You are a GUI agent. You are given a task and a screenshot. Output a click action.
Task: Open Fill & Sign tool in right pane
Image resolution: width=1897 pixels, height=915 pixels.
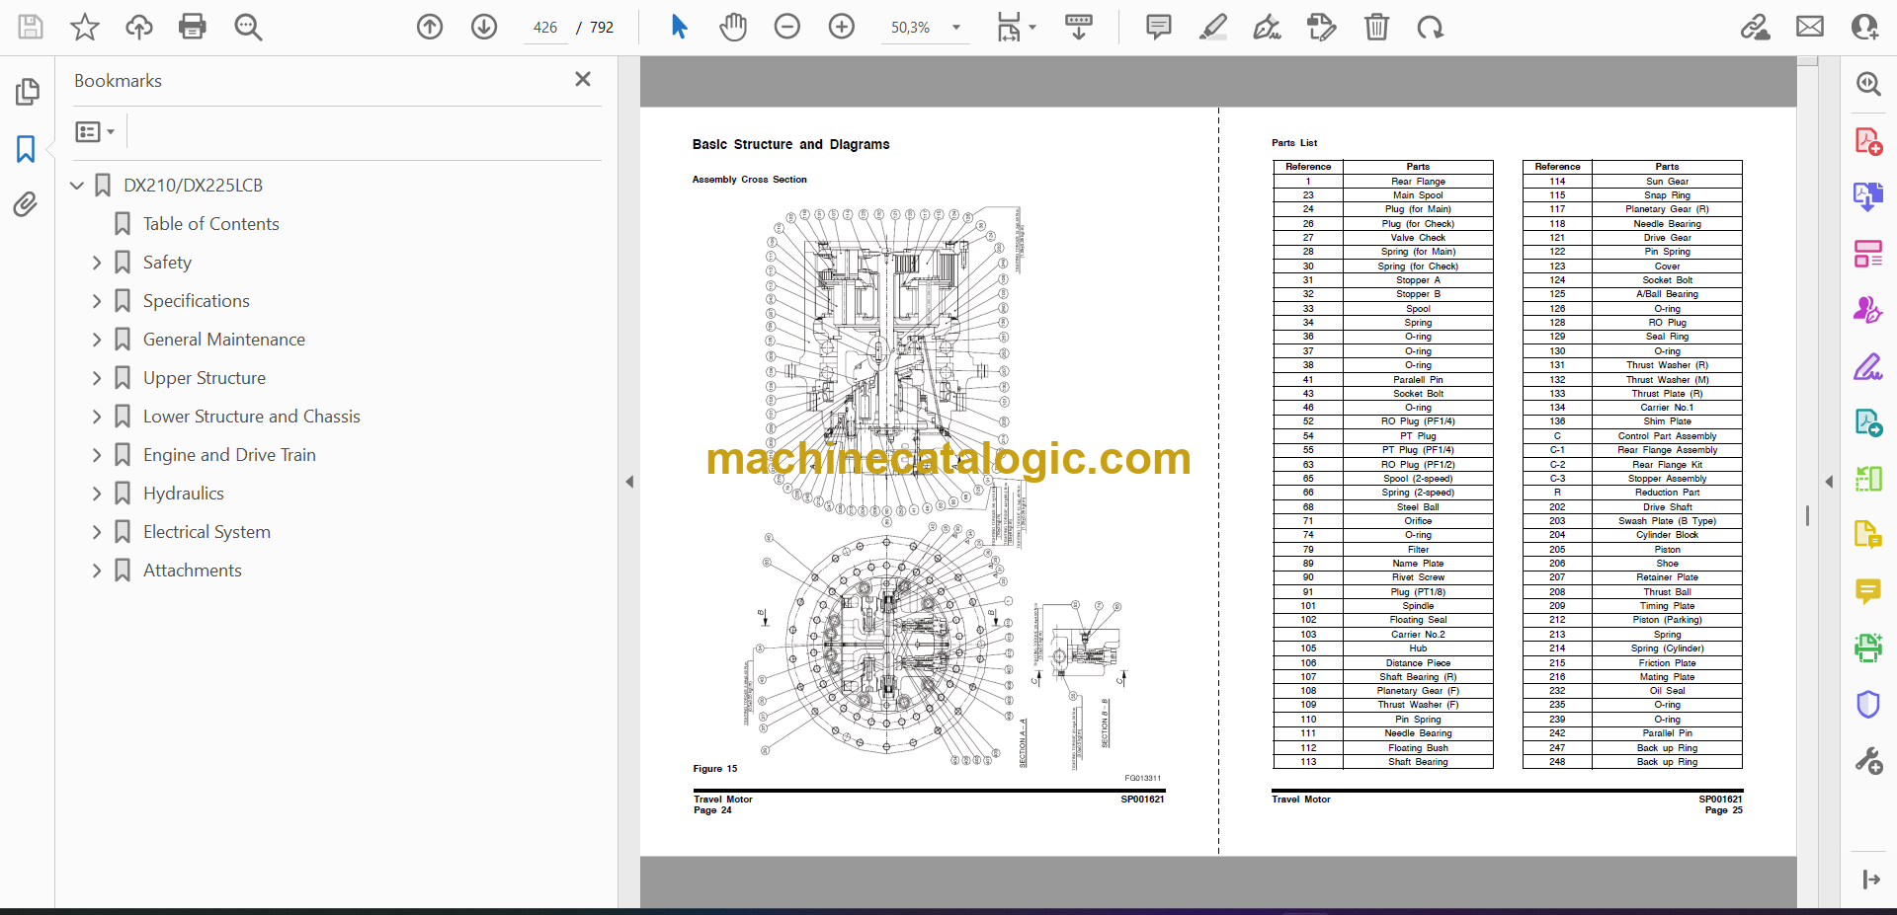pos(1867,367)
